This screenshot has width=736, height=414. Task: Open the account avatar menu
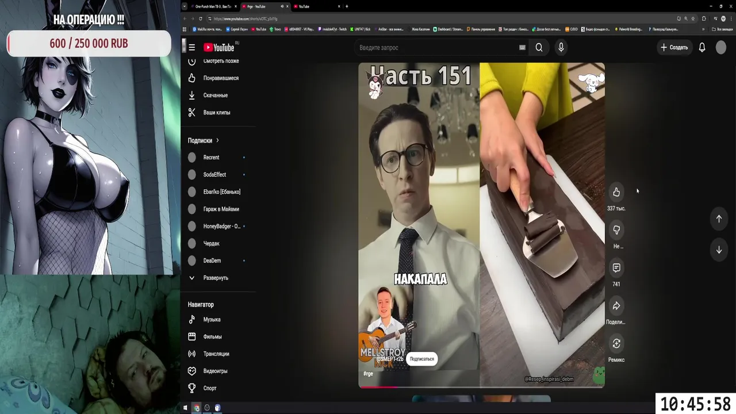click(721, 47)
